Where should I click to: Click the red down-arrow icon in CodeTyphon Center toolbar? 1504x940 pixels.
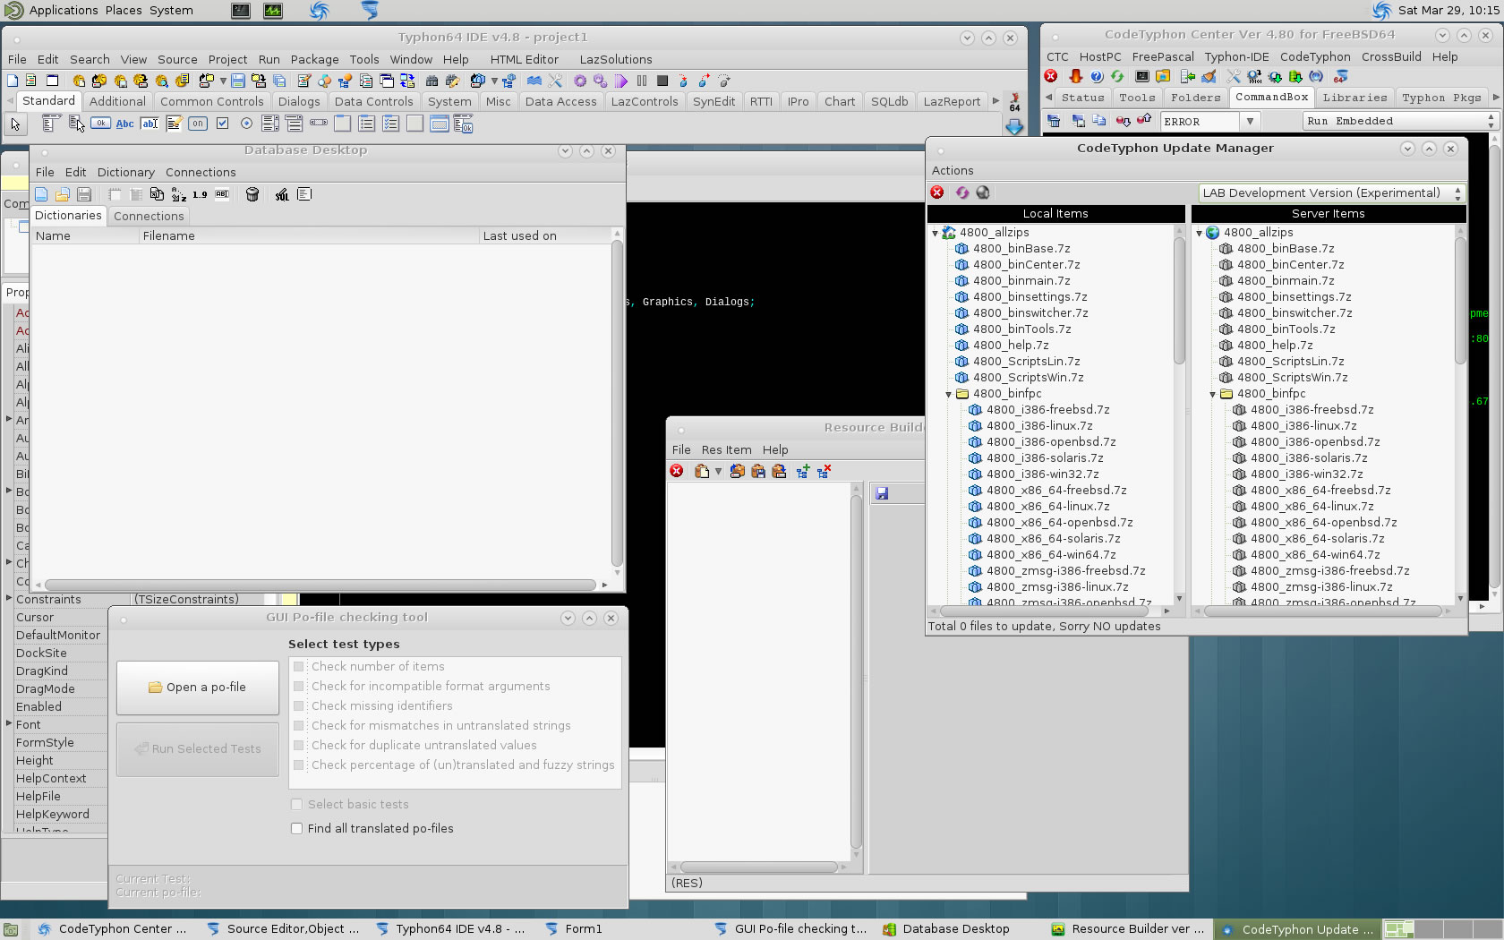1075,76
